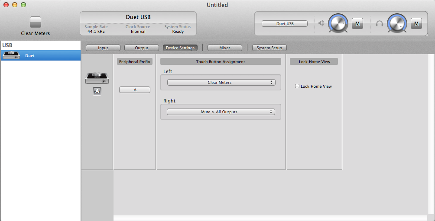The image size is (435, 221).
Task: Click the headphones icon in toolbar
Action: (x=379, y=23)
